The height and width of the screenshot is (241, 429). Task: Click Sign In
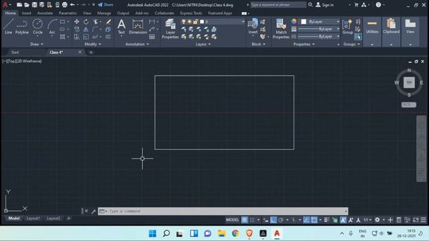324,5
